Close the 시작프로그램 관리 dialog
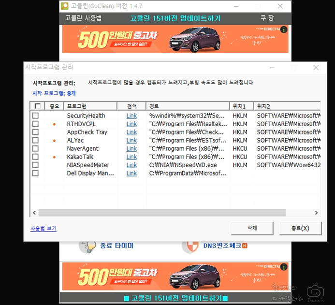335x305 pixels. 316,68
